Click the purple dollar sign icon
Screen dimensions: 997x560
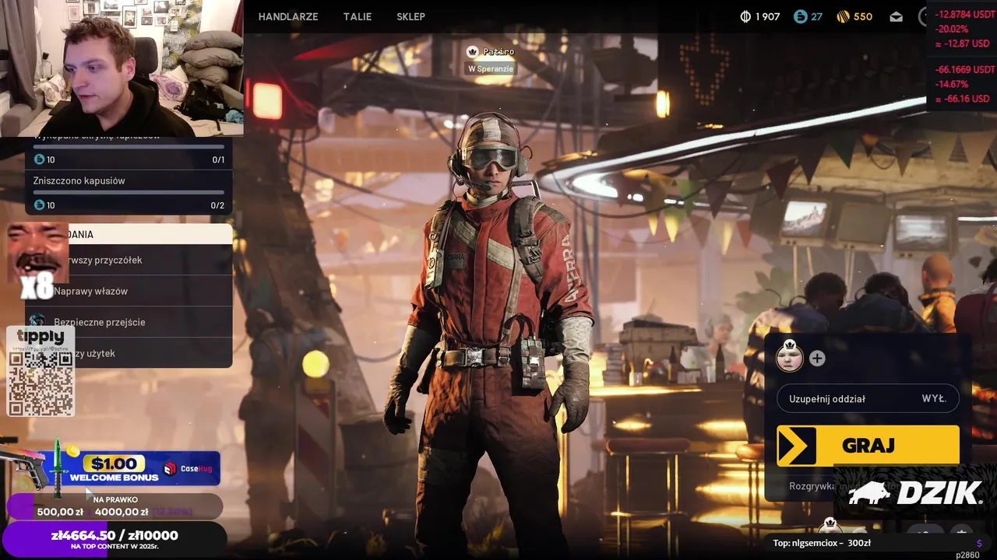pyautogui.click(x=979, y=543)
